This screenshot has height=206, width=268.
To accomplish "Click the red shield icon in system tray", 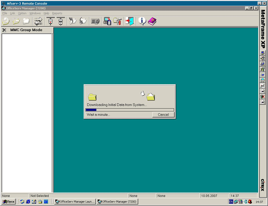I will 250,202.
